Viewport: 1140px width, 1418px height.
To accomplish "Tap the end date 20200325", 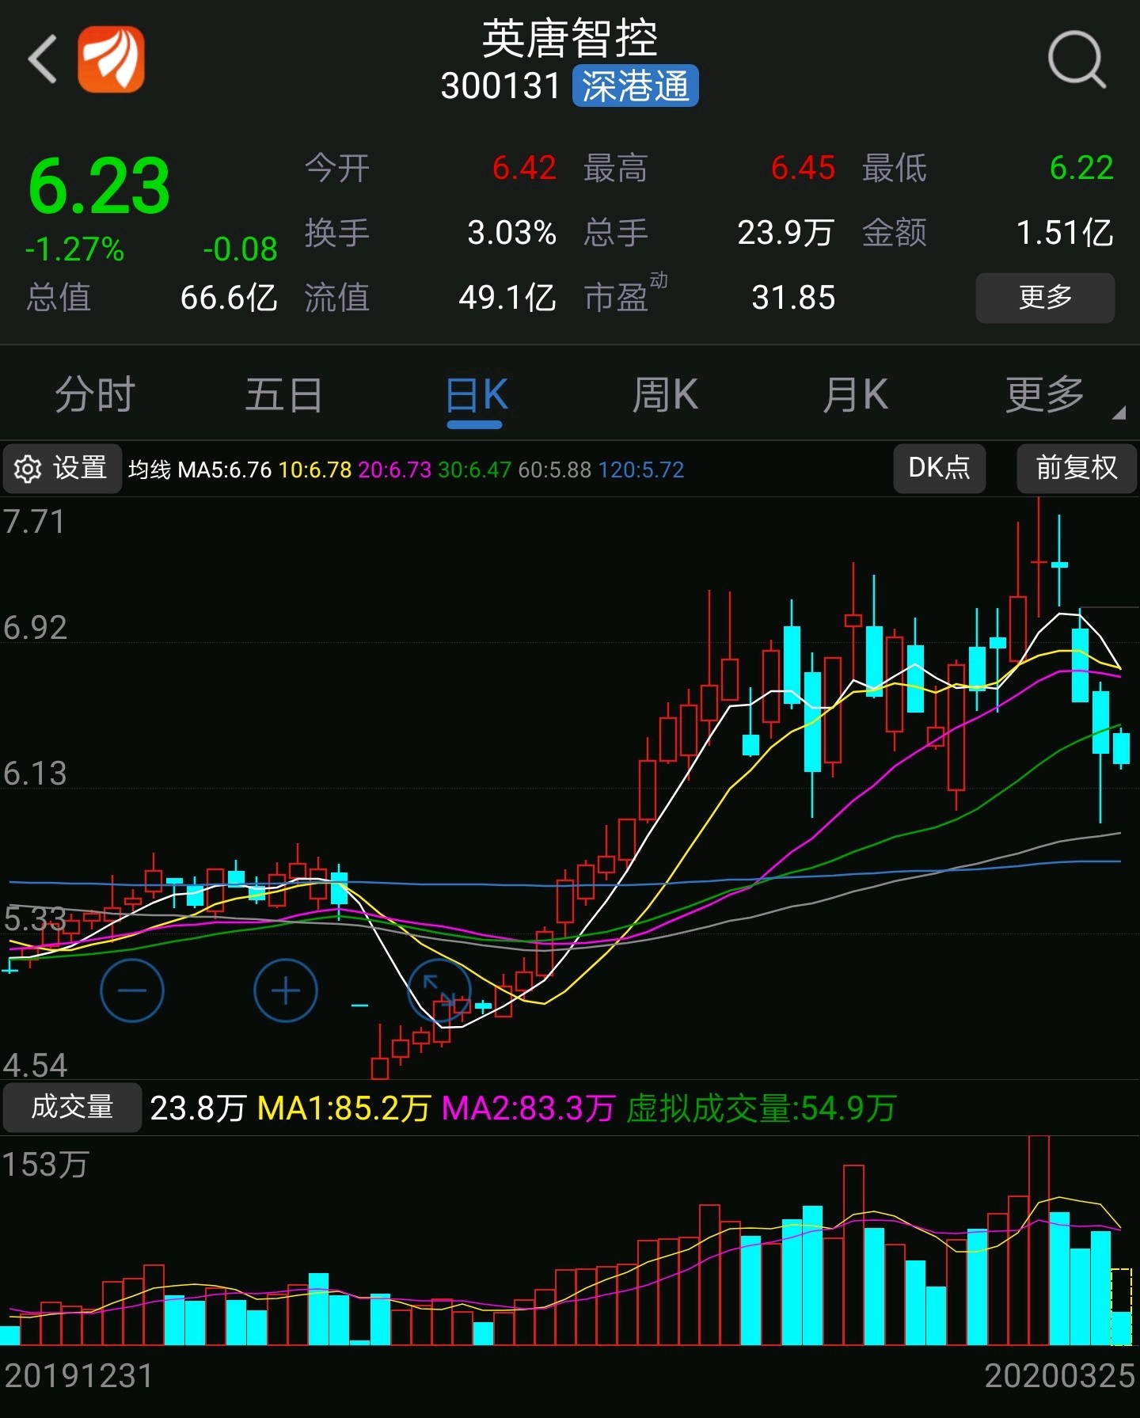I will tap(1060, 1376).
